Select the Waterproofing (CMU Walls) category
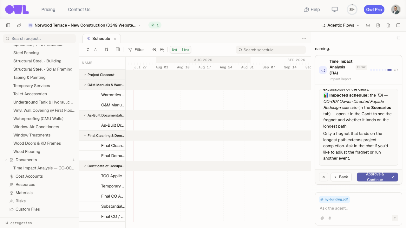The width and height of the screenshot is (406, 228). (x=38, y=119)
